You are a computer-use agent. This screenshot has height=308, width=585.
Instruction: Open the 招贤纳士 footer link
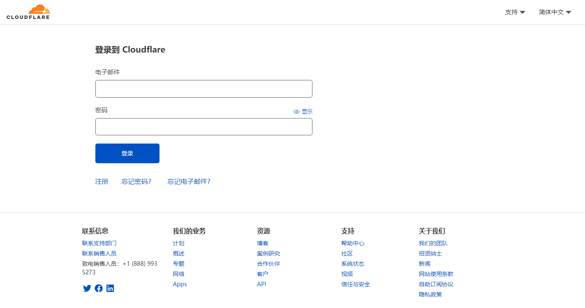[x=430, y=253]
